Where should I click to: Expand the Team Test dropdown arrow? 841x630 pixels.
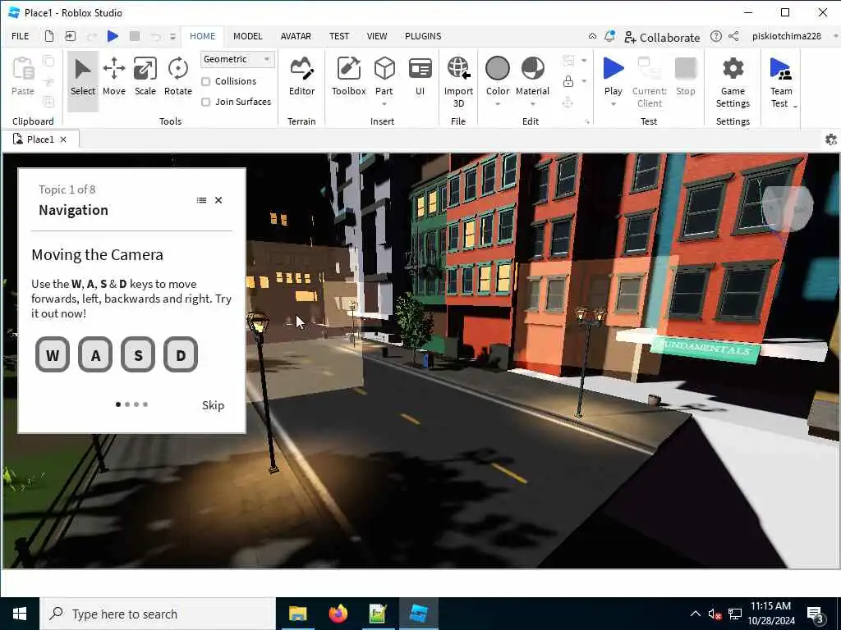coord(795,107)
